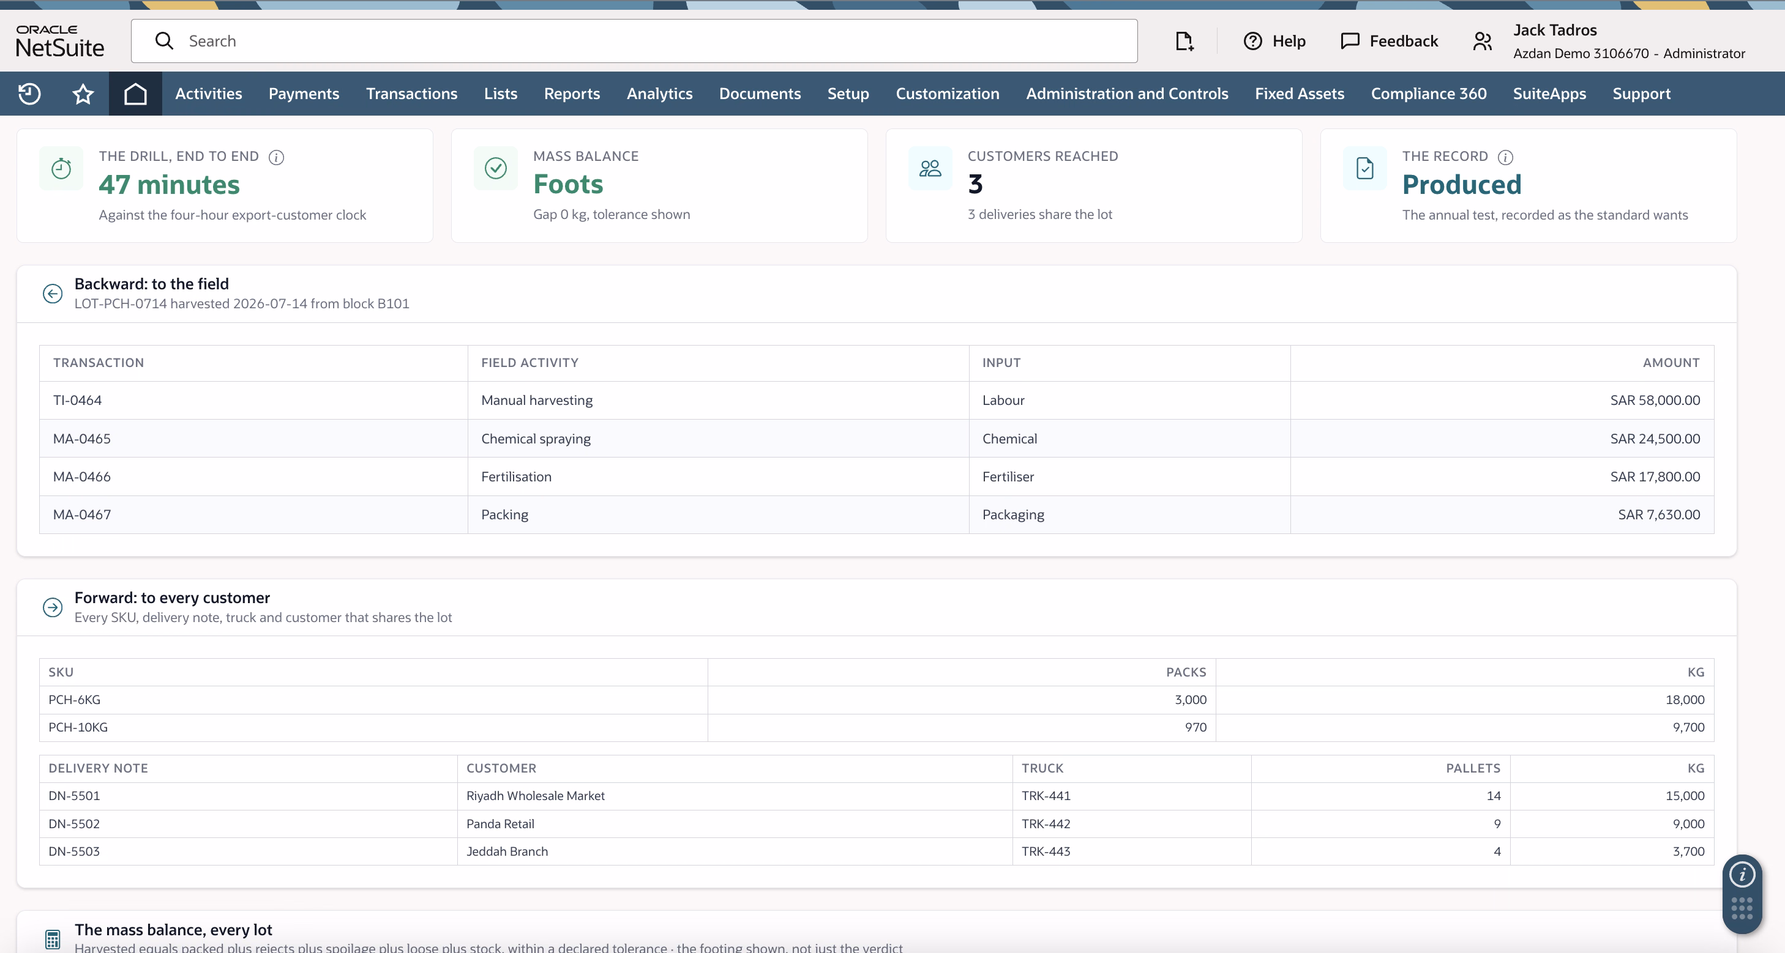Open the Transactions menu
Screen dimensions: 1785x953
tap(411, 94)
